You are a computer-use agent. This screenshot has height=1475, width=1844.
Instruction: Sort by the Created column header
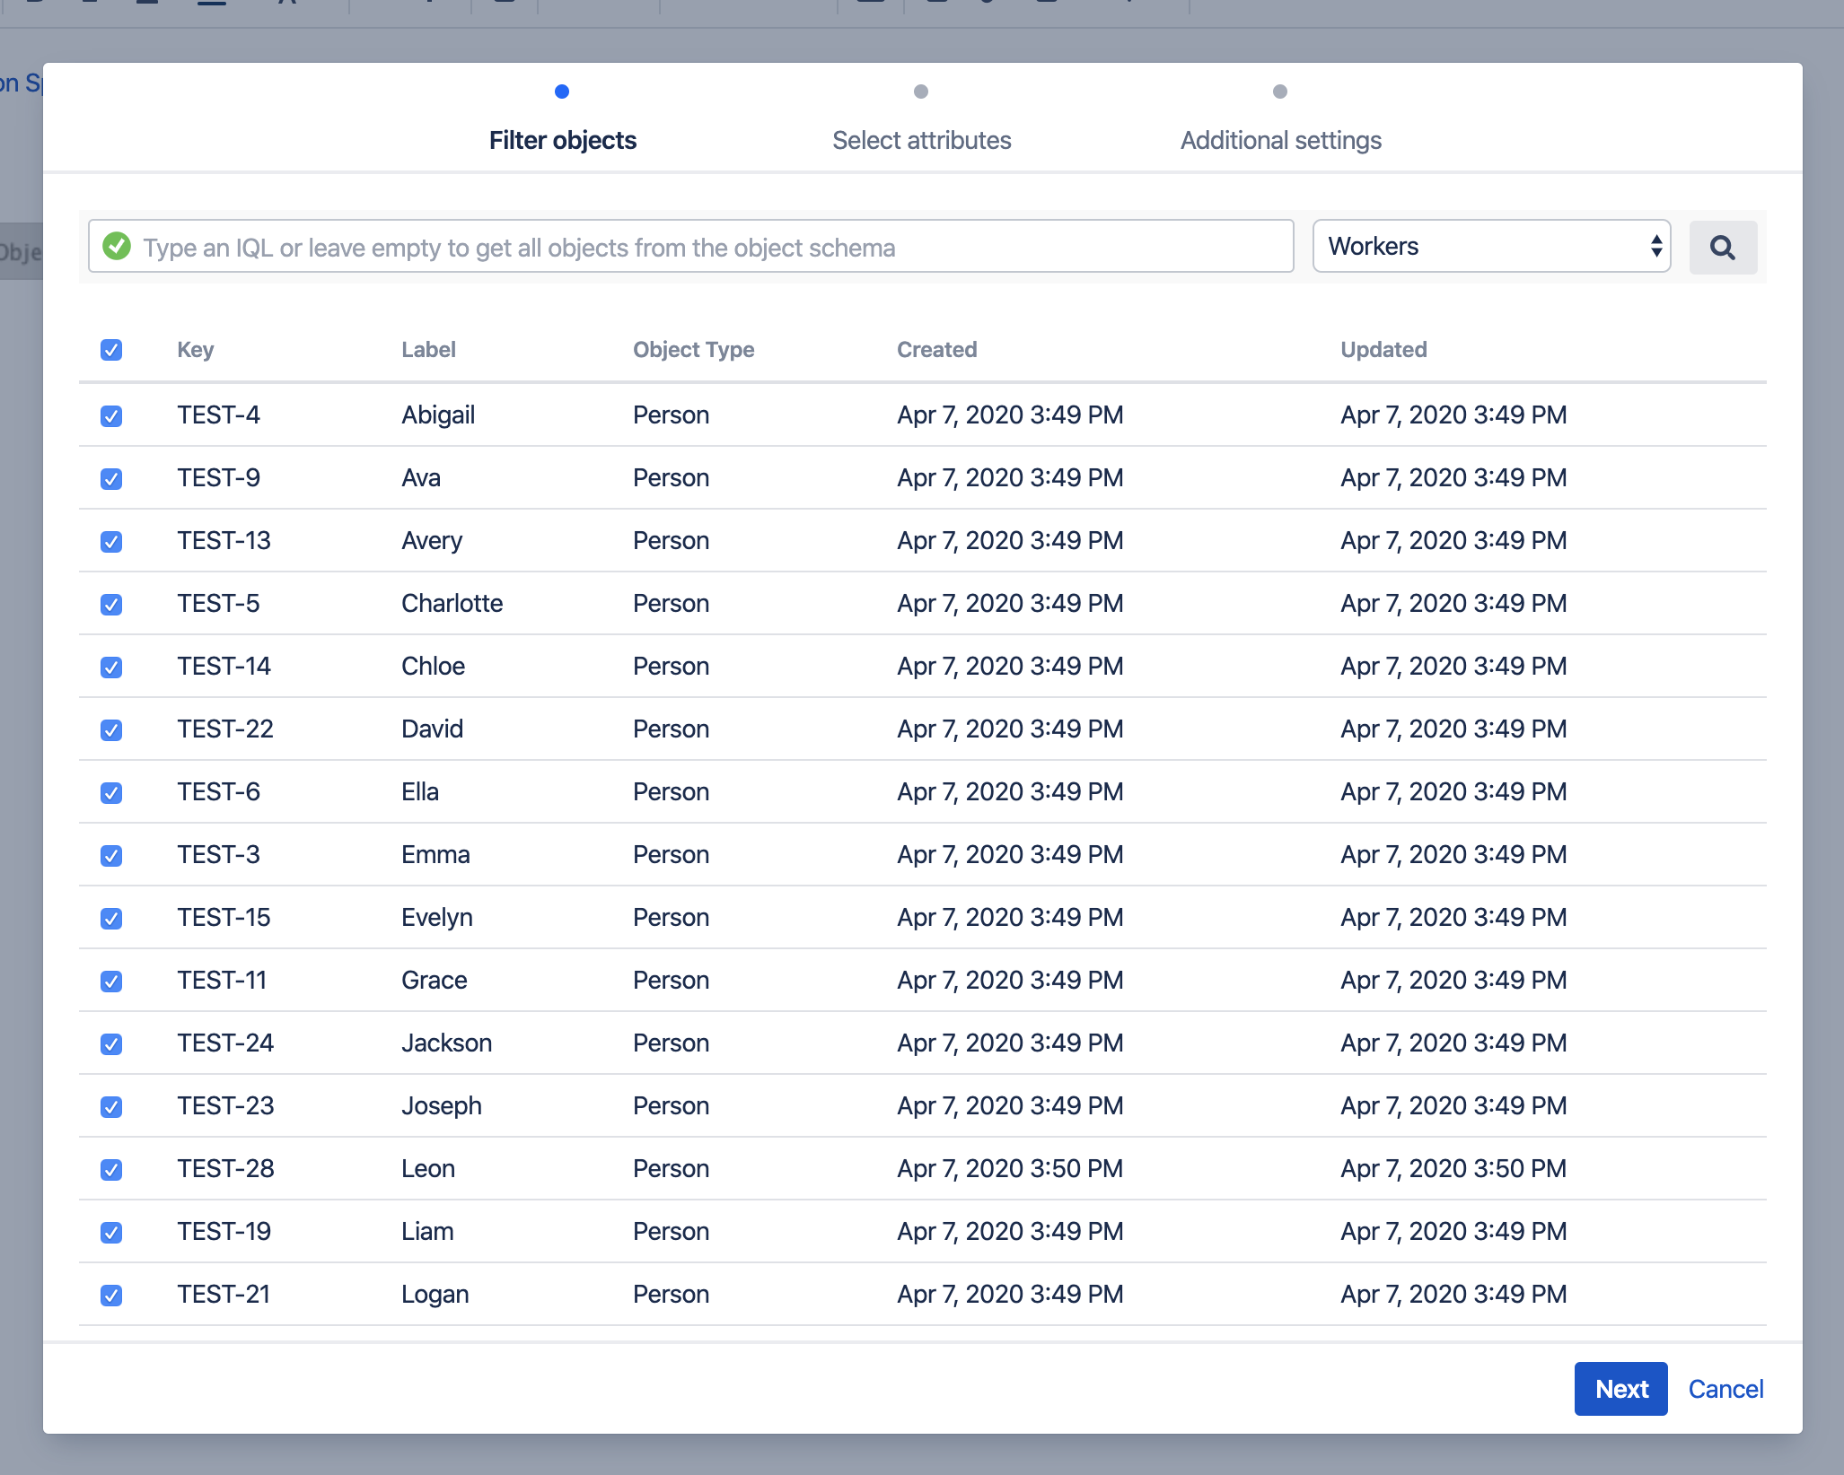click(x=936, y=350)
